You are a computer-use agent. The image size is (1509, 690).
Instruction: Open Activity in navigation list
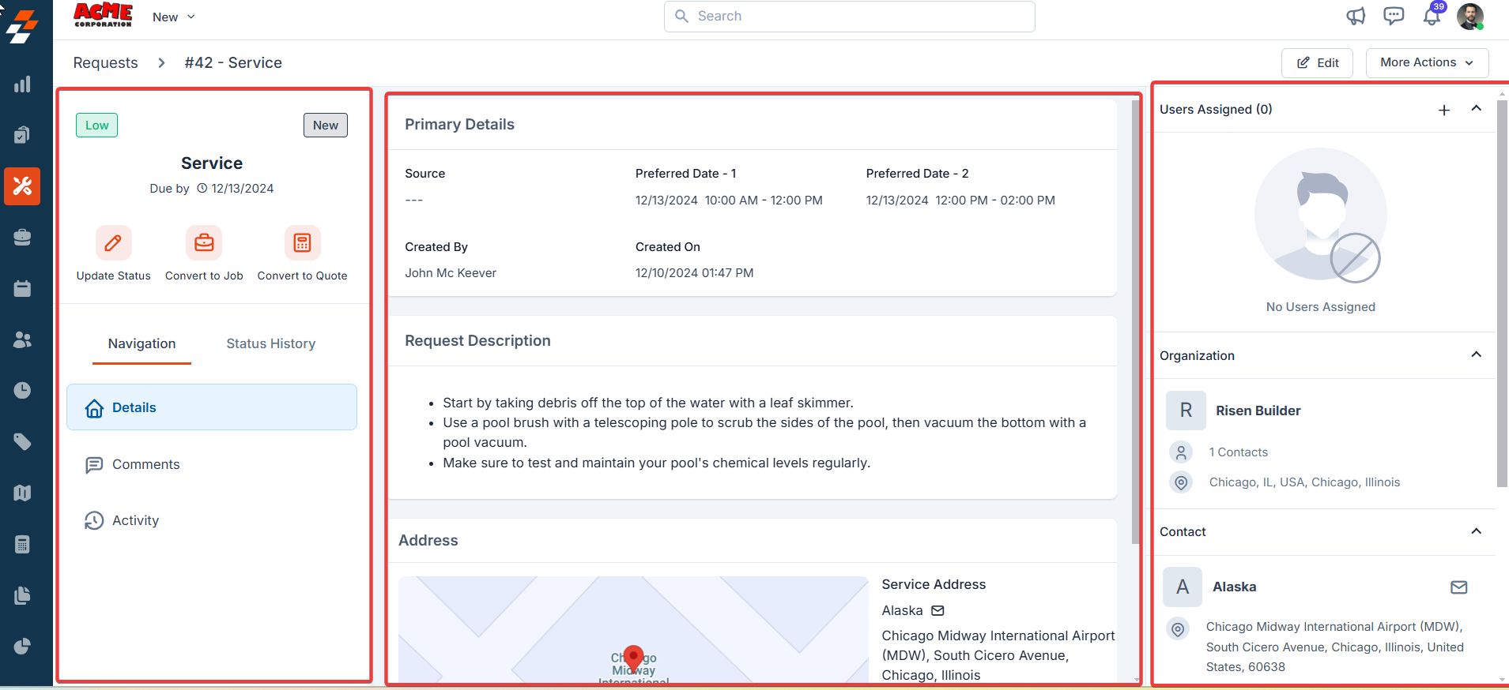(x=212, y=520)
